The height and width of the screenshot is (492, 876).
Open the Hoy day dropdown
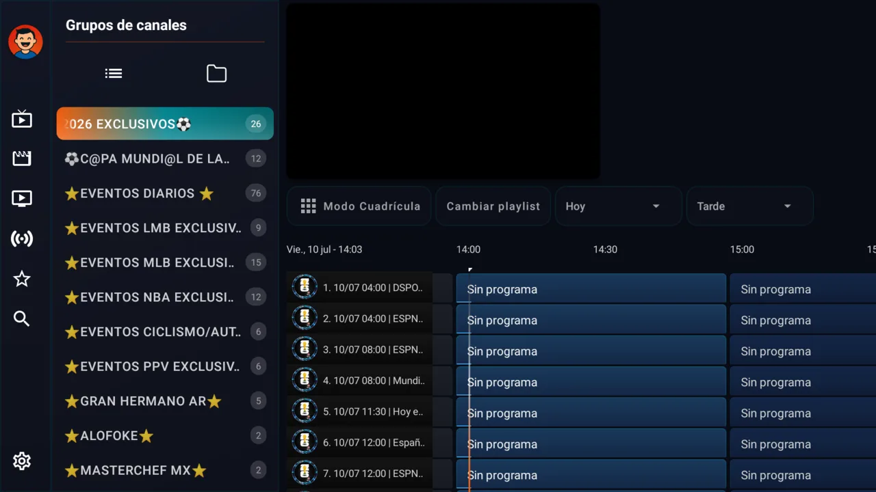[619, 206]
